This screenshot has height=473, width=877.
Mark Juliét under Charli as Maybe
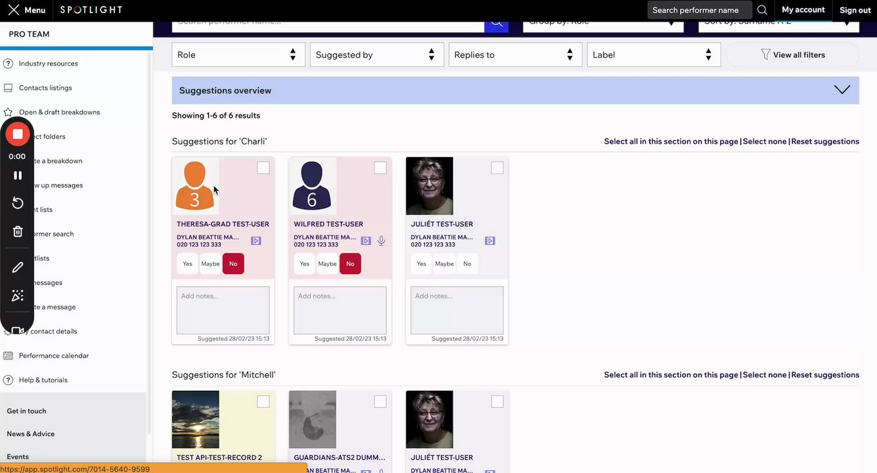coord(444,264)
